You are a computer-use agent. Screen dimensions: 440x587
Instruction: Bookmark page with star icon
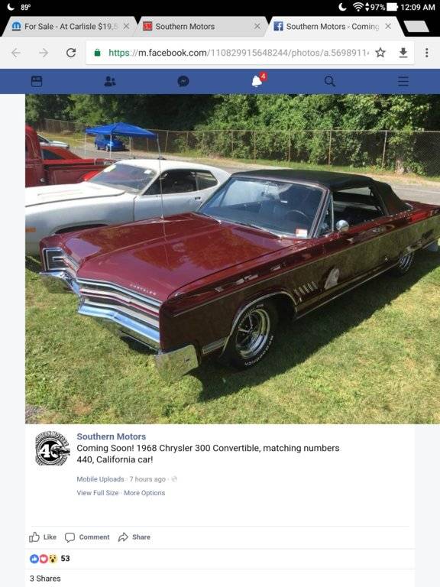coord(380,53)
